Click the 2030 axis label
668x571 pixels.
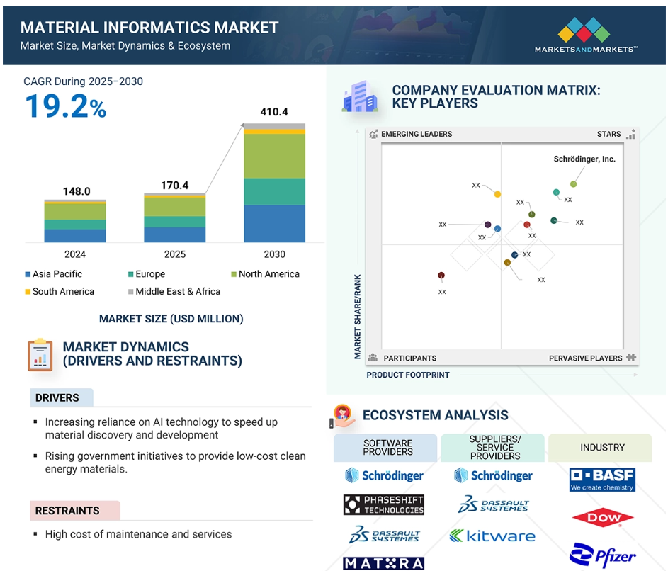(x=274, y=254)
